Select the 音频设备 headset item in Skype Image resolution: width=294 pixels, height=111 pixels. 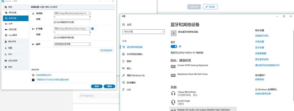[16, 18]
